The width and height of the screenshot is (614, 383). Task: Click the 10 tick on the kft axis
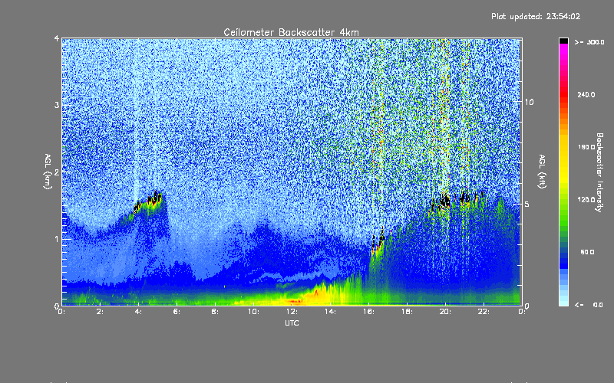(x=529, y=102)
